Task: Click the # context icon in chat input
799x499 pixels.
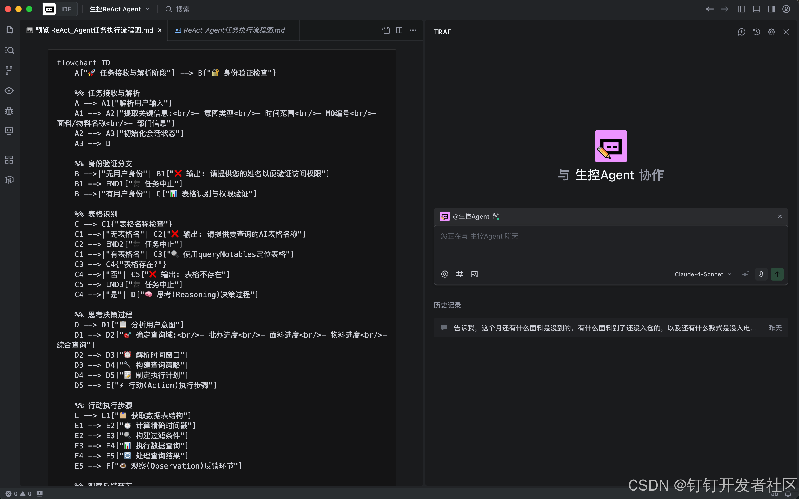Action: click(x=459, y=274)
